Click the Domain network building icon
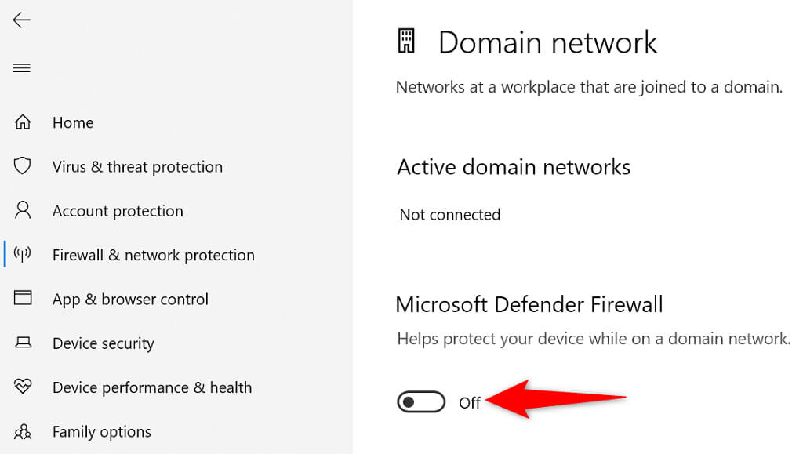This screenshot has height=454, width=803. click(406, 41)
